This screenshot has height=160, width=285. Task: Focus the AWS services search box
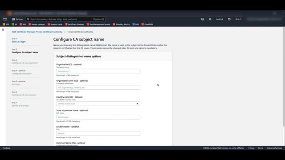(65, 19)
